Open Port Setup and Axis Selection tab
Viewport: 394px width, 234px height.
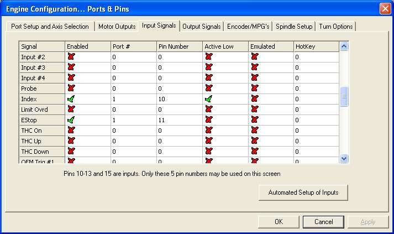click(50, 27)
